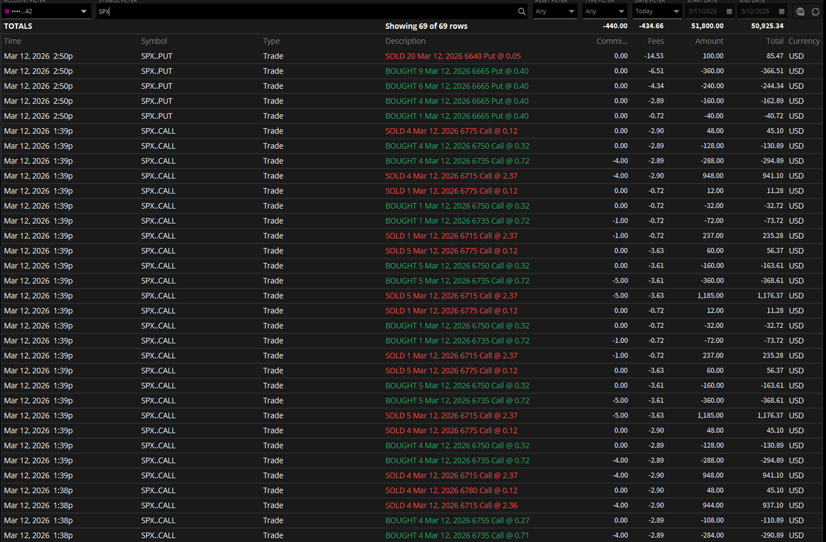Viewport: 826px width, 542px height.
Task: Select 'BOUGHT 6 Mar 12, 2026 6665 Put @ 0.40'
Action: (457, 86)
